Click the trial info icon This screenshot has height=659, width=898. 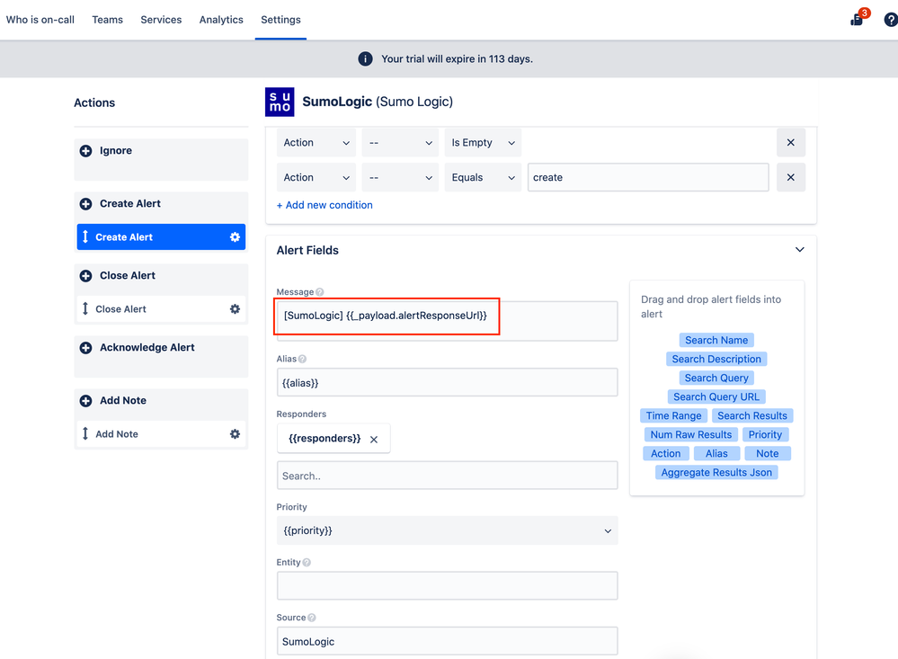[365, 59]
